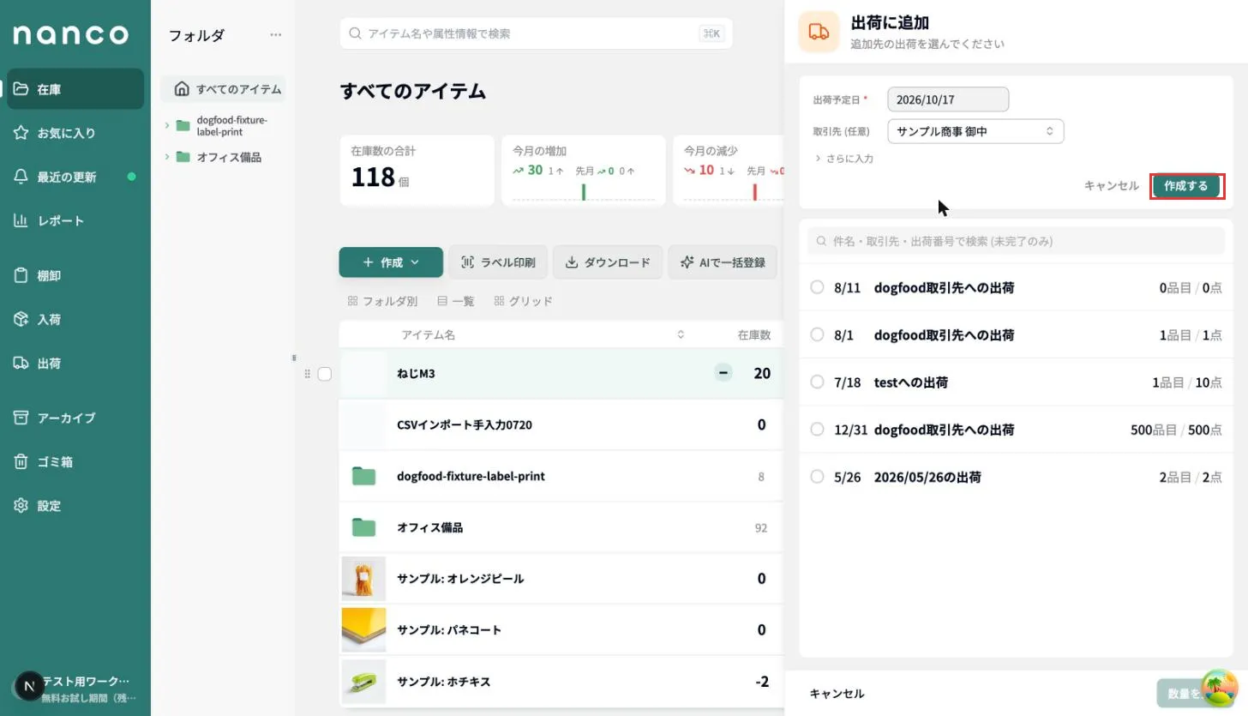Switch to グリッド grid view
Viewport: 1248px width, 716px height.
click(523, 301)
